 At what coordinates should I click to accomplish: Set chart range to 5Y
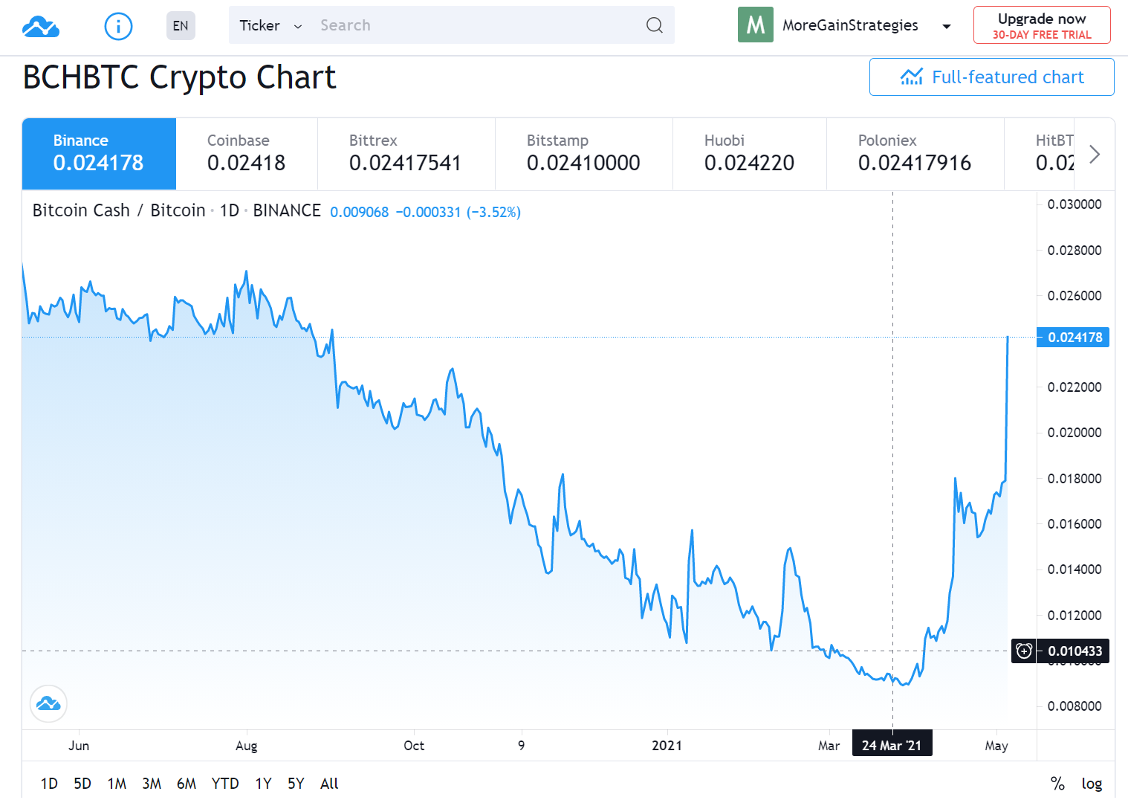[x=296, y=783]
